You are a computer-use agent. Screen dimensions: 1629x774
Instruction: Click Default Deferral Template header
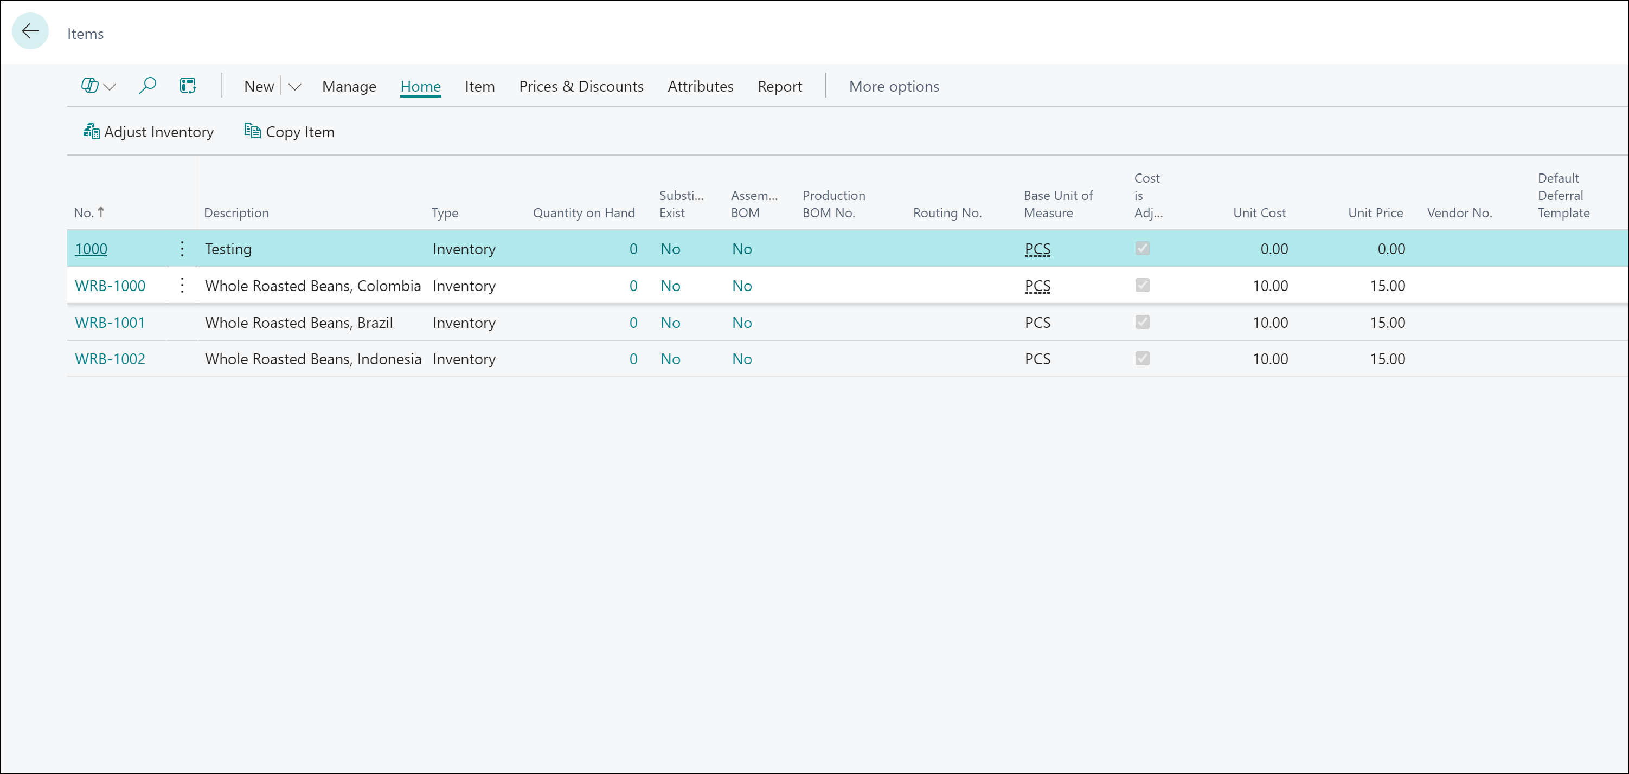click(x=1563, y=195)
